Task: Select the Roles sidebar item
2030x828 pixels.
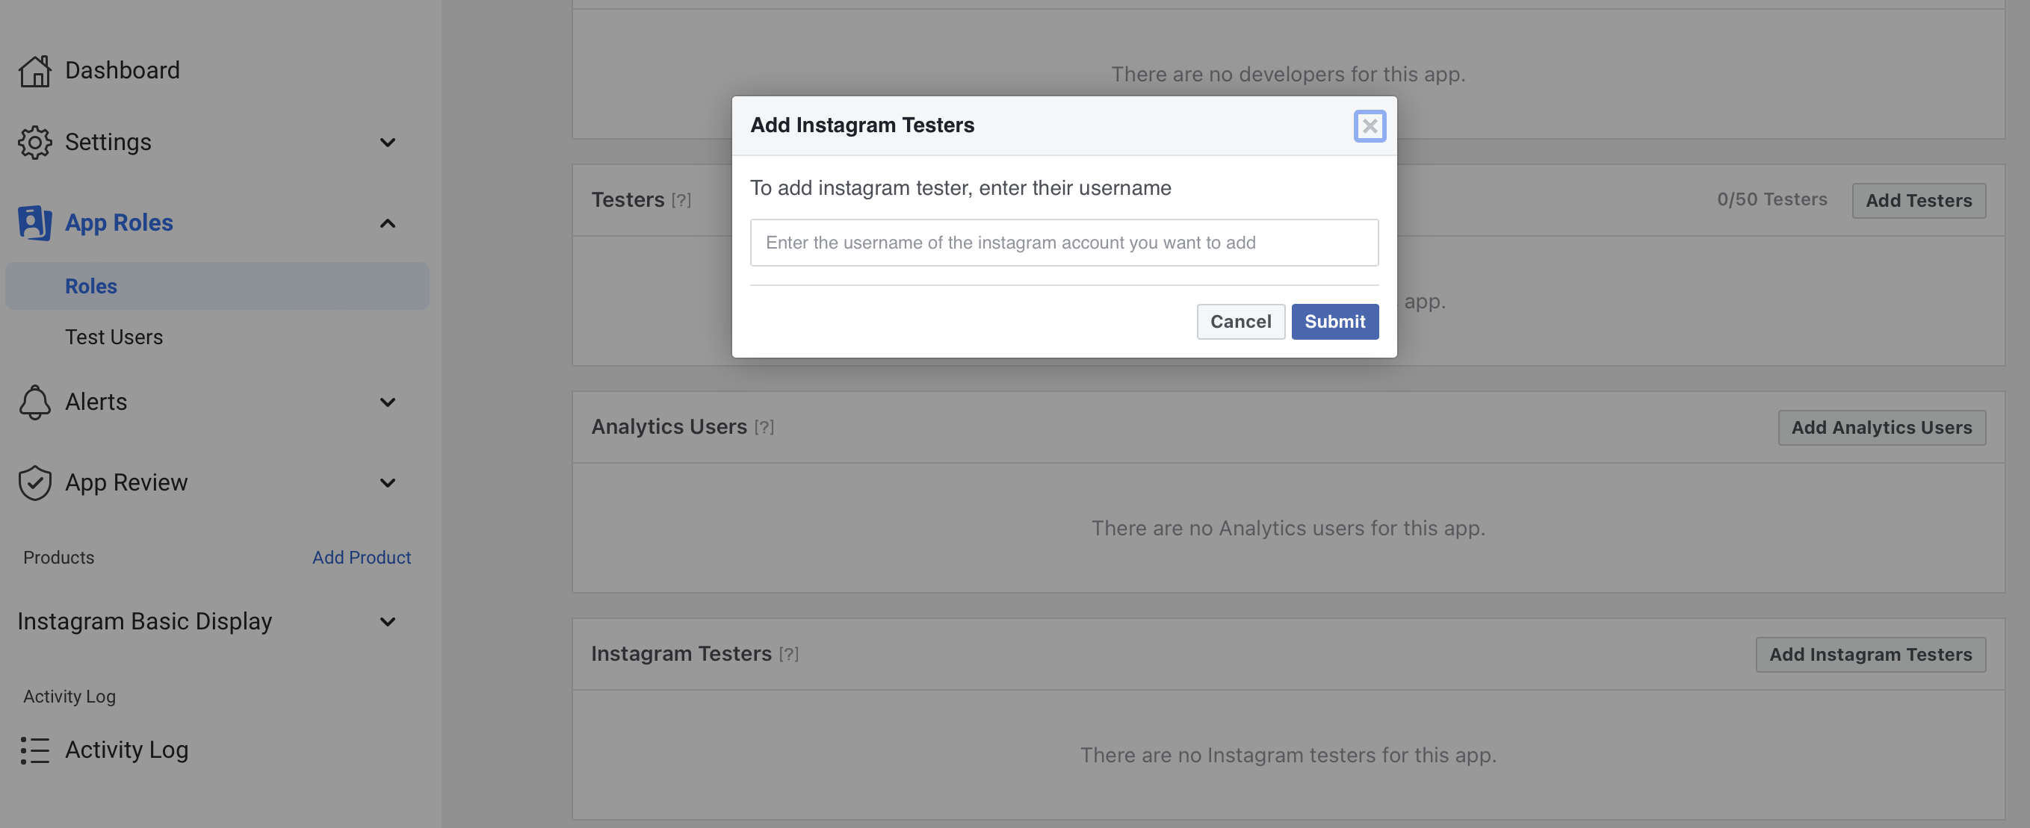Action: pos(91,286)
